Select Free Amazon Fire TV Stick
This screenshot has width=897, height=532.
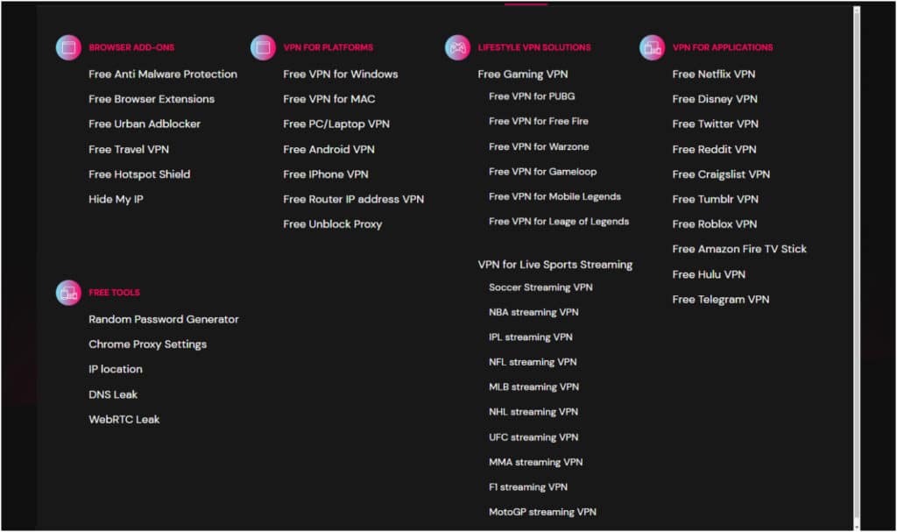(x=739, y=249)
